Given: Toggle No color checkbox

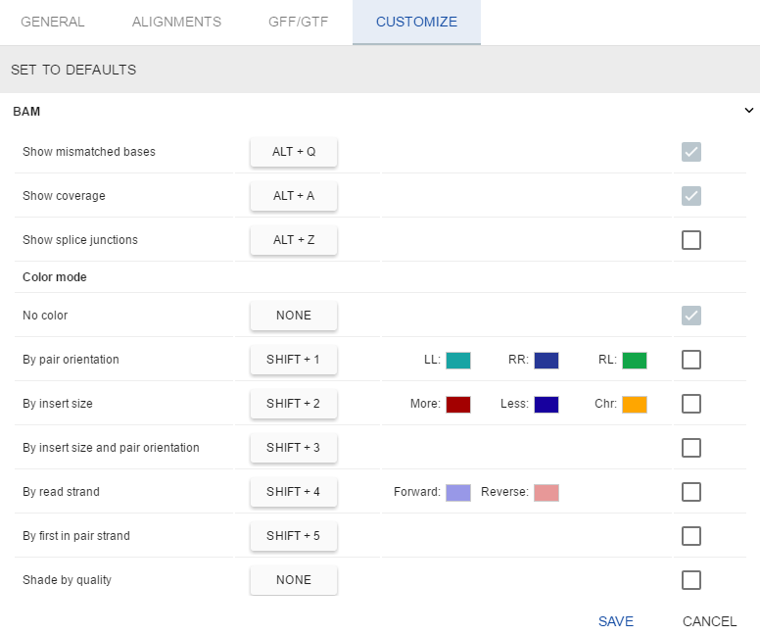Looking at the screenshot, I should [x=691, y=316].
